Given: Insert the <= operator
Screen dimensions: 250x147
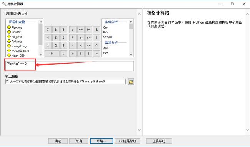Looking at the screenshot, I should pyautogui.click(x=88, y=46).
